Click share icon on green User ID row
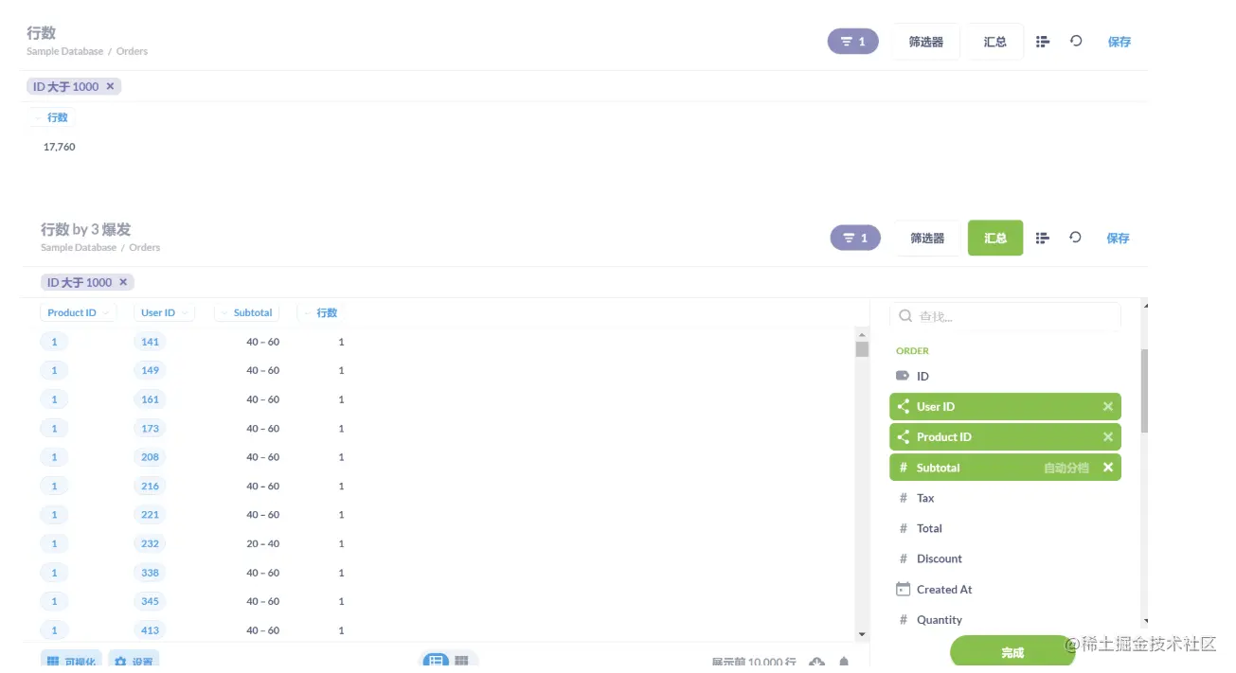The height and width of the screenshot is (673, 1236). click(x=903, y=407)
